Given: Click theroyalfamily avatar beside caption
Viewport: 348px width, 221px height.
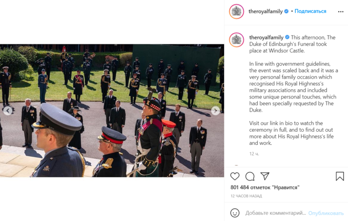Looking at the screenshot, I should (x=237, y=40).
